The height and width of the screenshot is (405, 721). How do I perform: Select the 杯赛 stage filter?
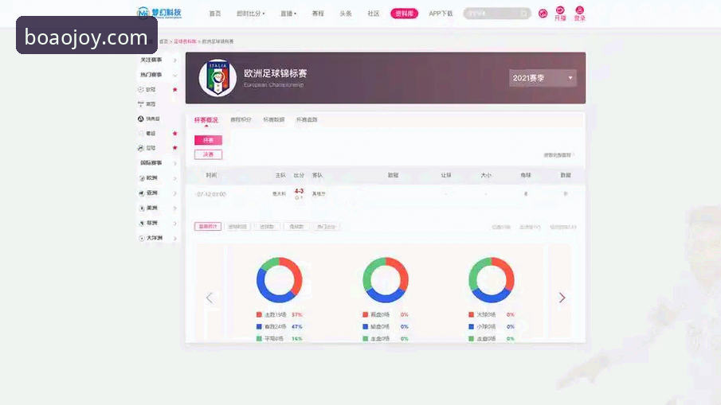pyautogui.click(x=208, y=140)
